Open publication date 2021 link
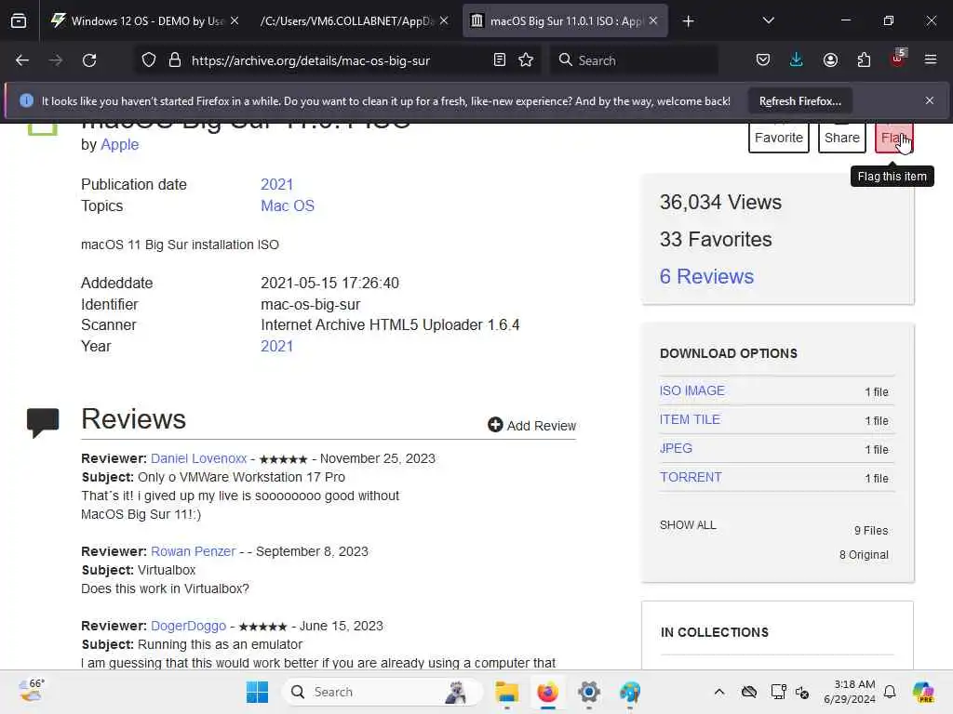Viewport: 953px width, 714px height. [276, 185]
